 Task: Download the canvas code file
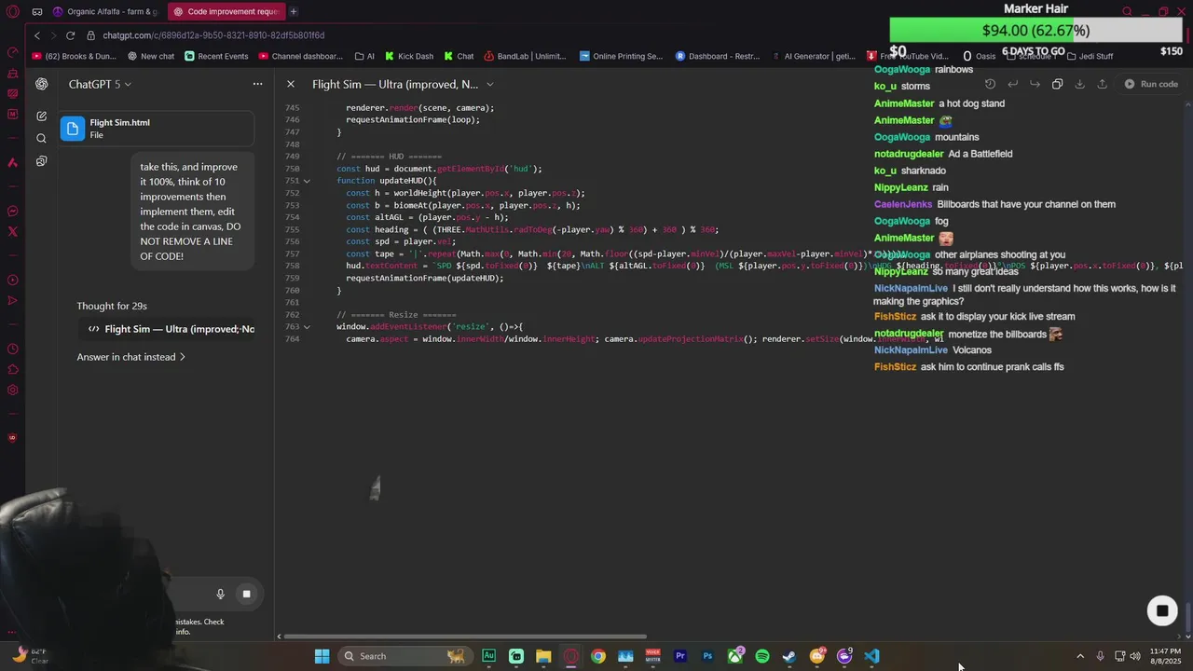click(1079, 84)
